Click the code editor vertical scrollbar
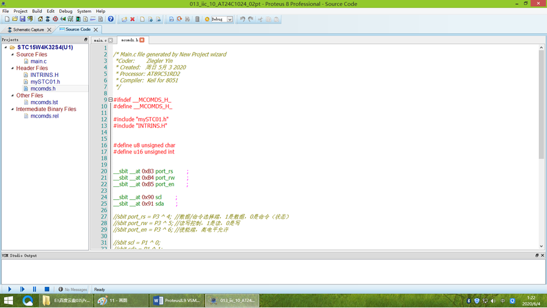 pos(541,105)
